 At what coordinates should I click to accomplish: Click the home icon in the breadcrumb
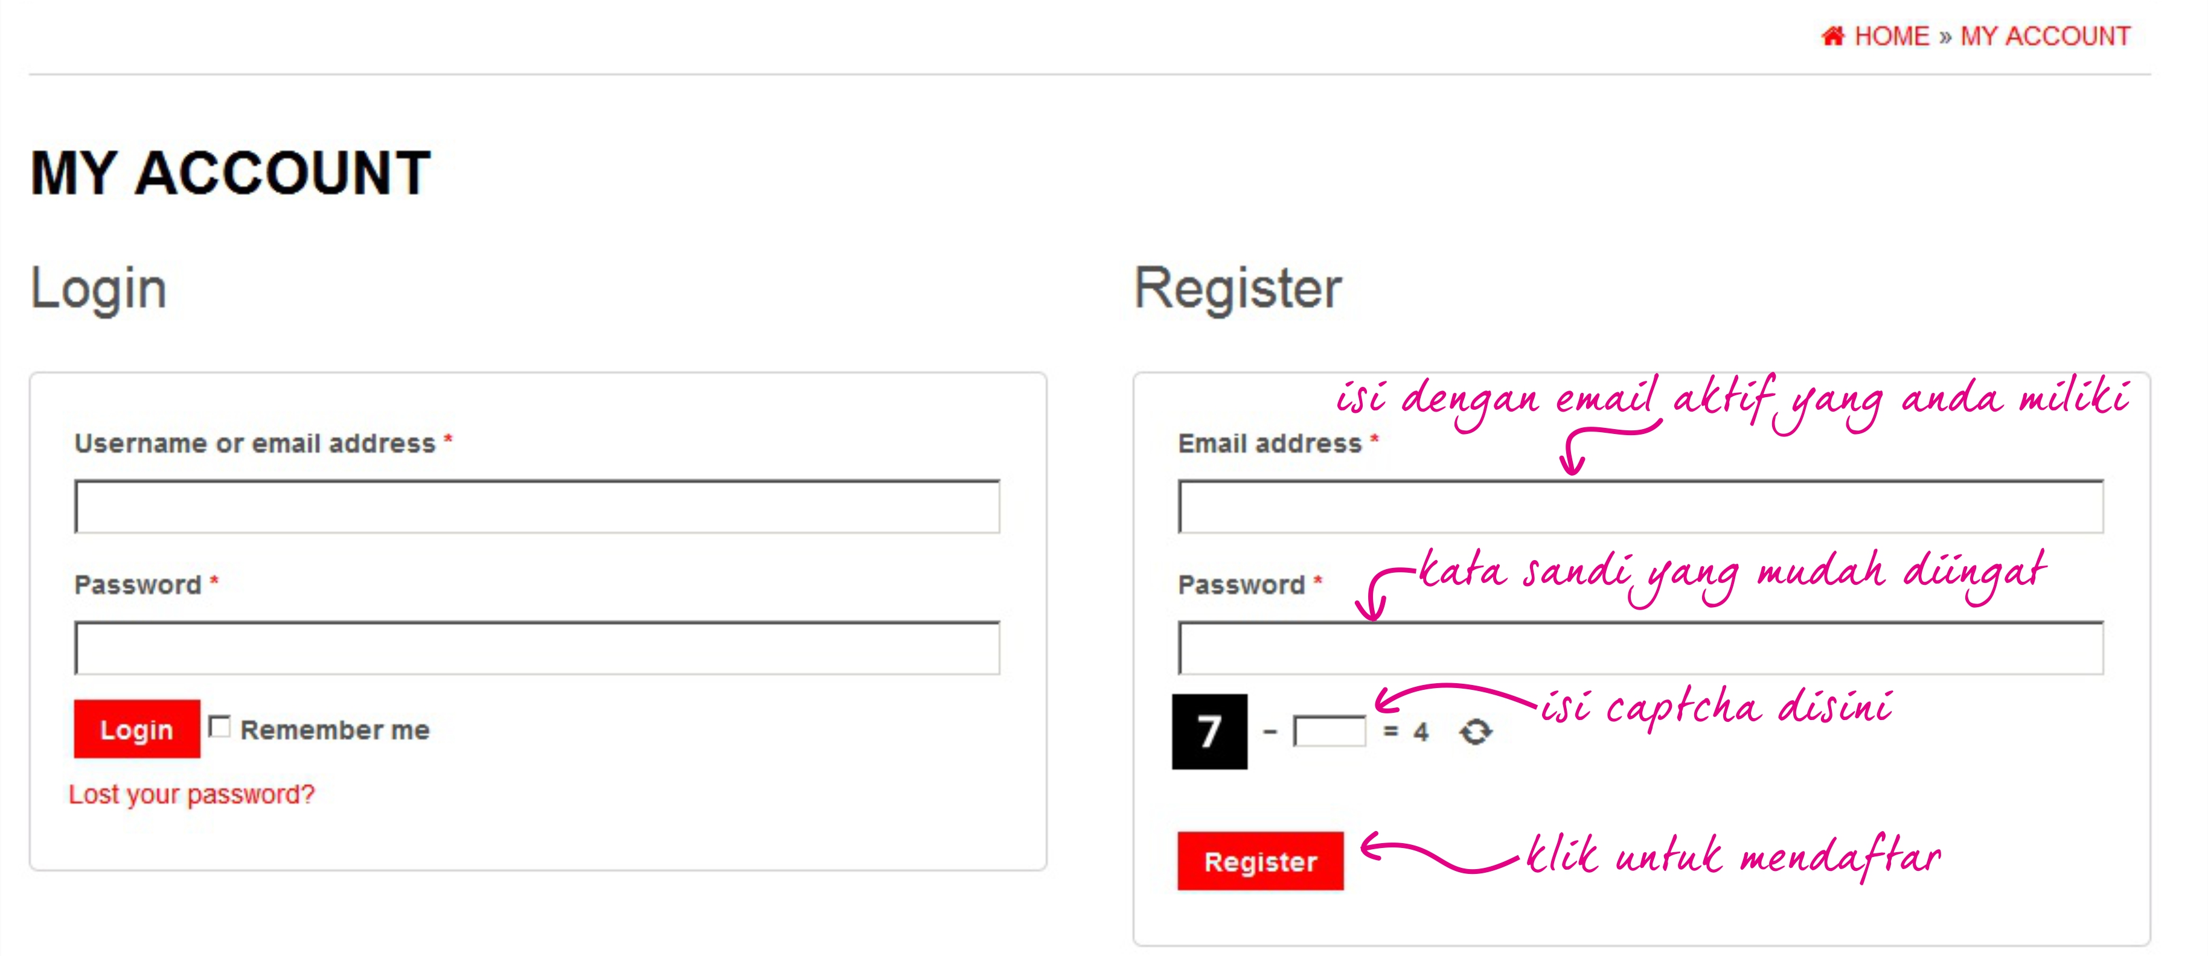(x=1832, y=36)
